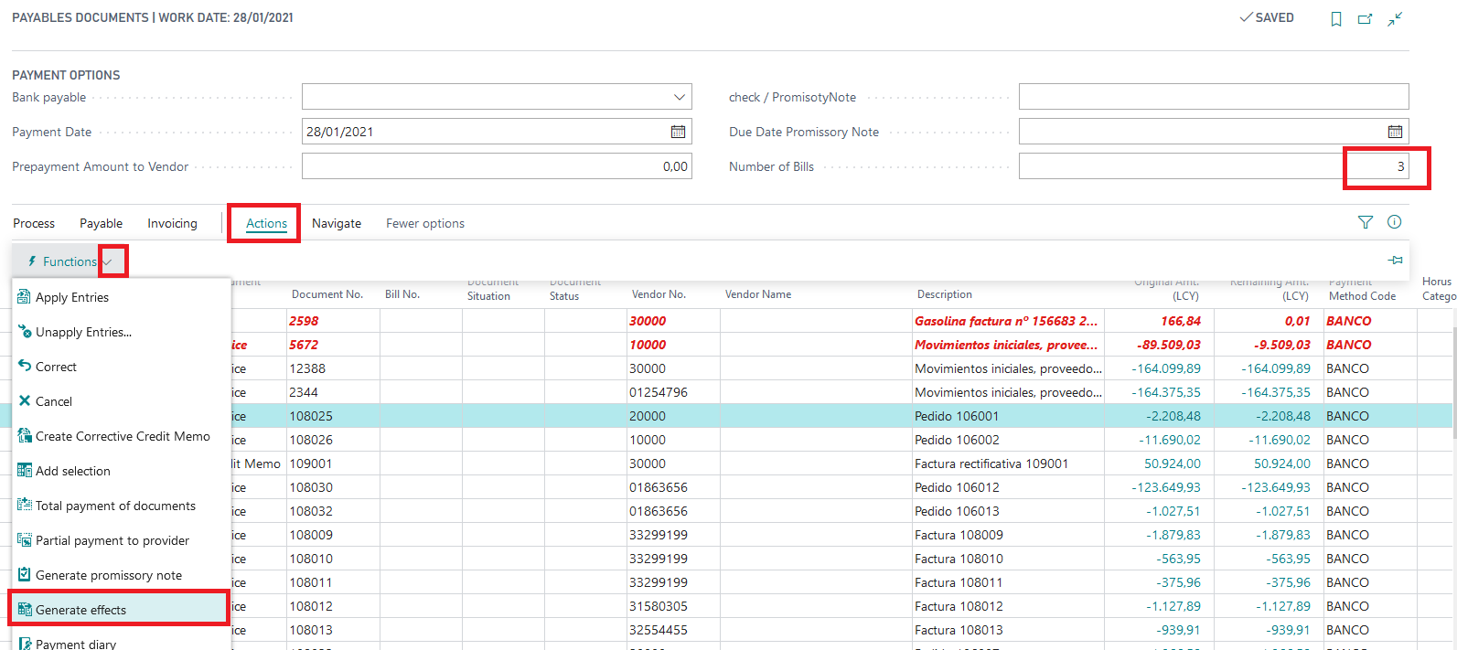Select Cancel in the Functions menu

click(121, 401)
